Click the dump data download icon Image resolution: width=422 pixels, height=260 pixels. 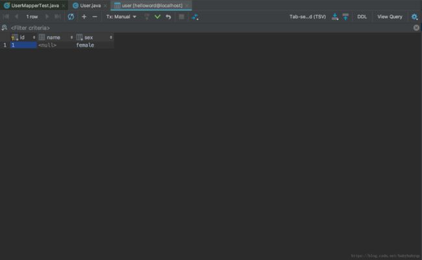pos(335,17)
